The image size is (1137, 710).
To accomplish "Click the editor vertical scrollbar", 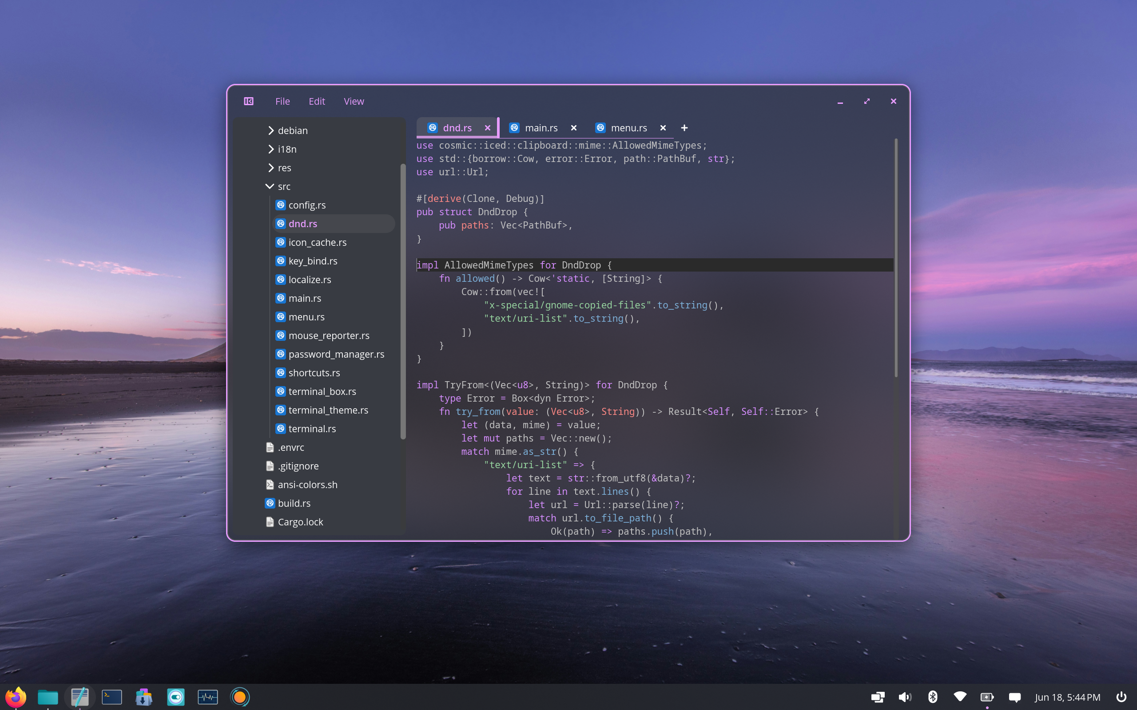I will (896, 257).
